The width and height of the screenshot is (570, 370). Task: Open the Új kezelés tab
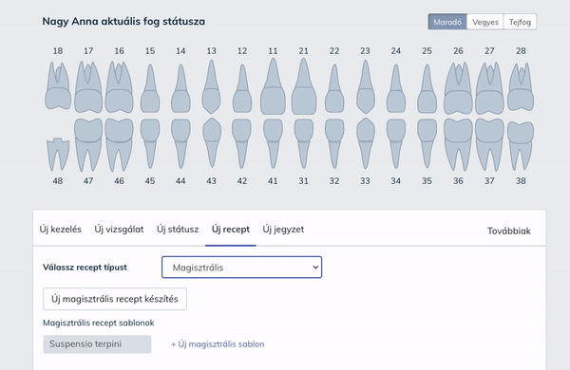[x=61, y=230]
